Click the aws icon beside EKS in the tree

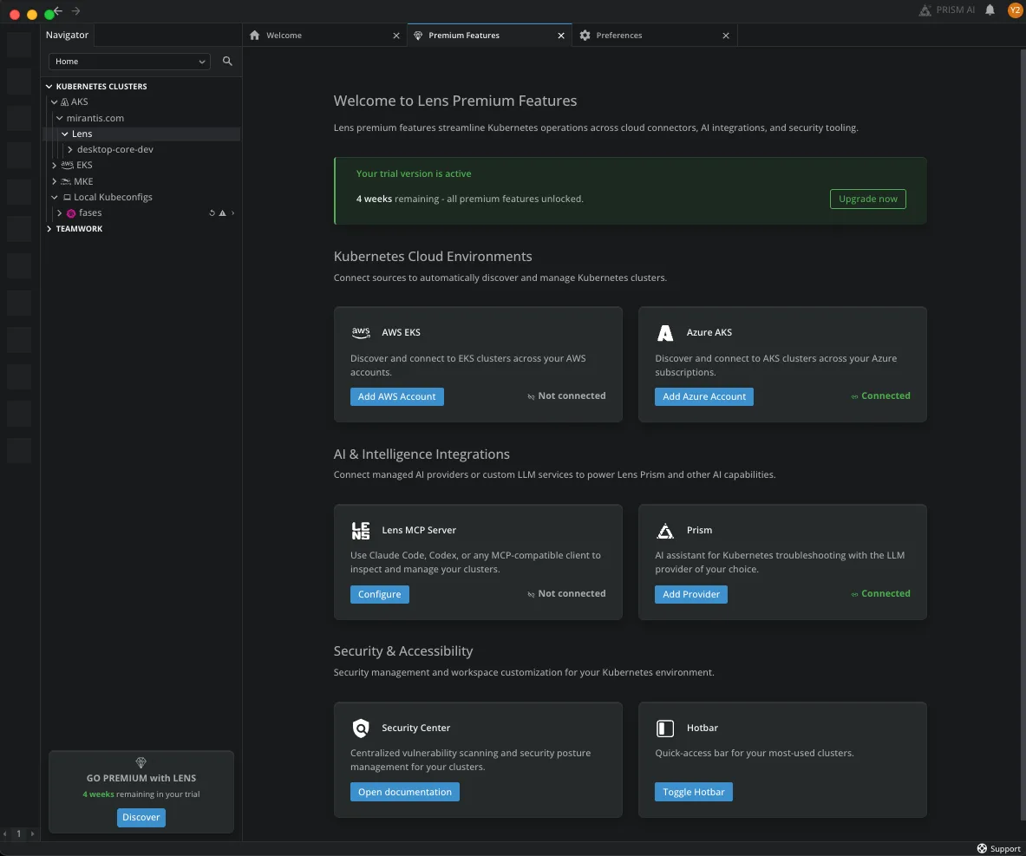[x=67, y=165]
